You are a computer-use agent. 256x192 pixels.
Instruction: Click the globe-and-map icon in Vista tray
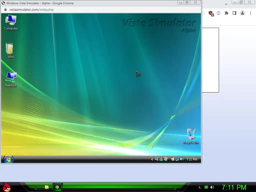click(x=166, y=159)
